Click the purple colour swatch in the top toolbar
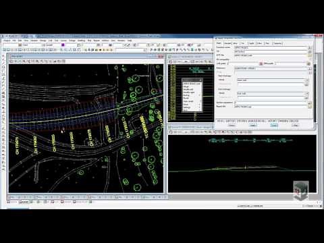 point(63,45)
